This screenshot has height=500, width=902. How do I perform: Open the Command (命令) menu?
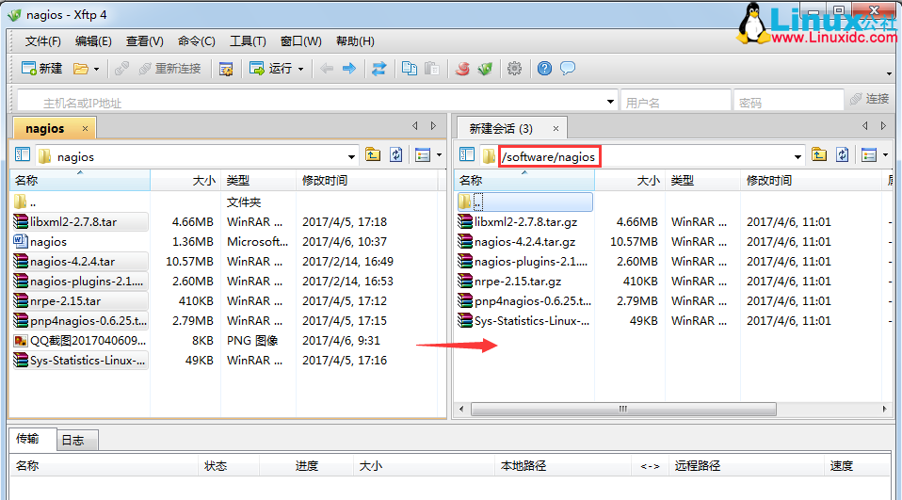click(196, 41)
